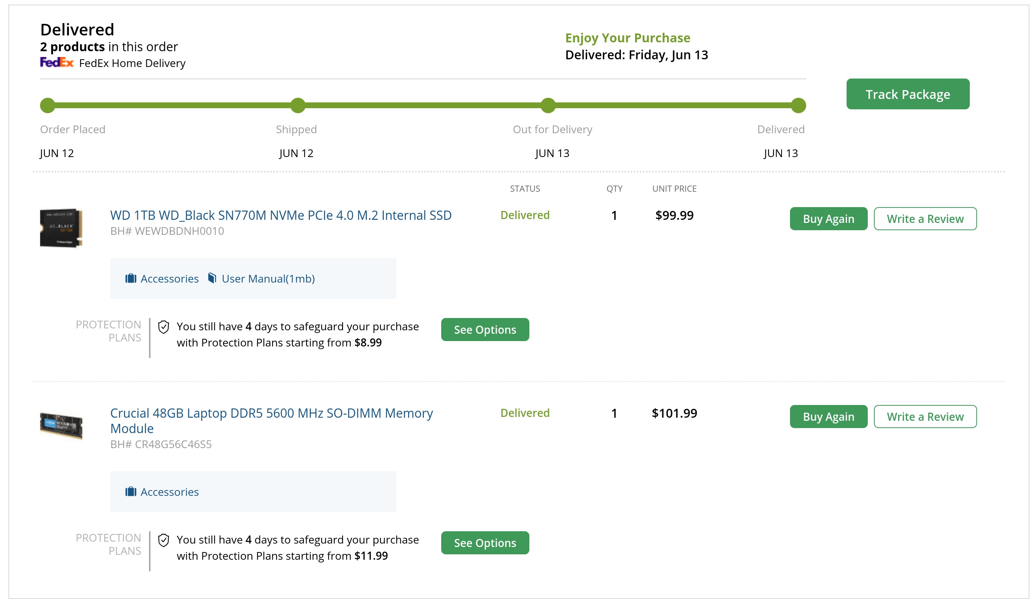Click the Track Package button

[x=907, y=94]
